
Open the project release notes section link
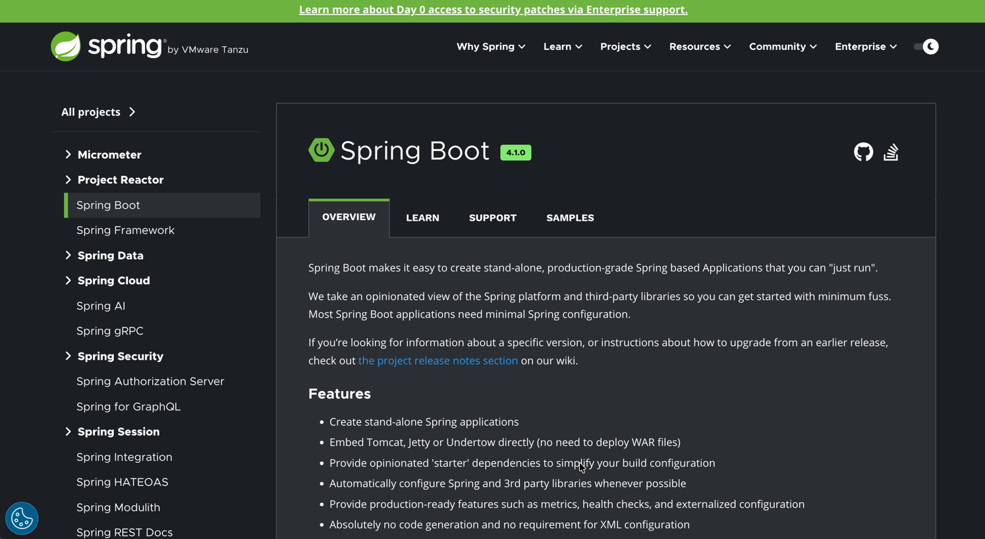[438, 360]
